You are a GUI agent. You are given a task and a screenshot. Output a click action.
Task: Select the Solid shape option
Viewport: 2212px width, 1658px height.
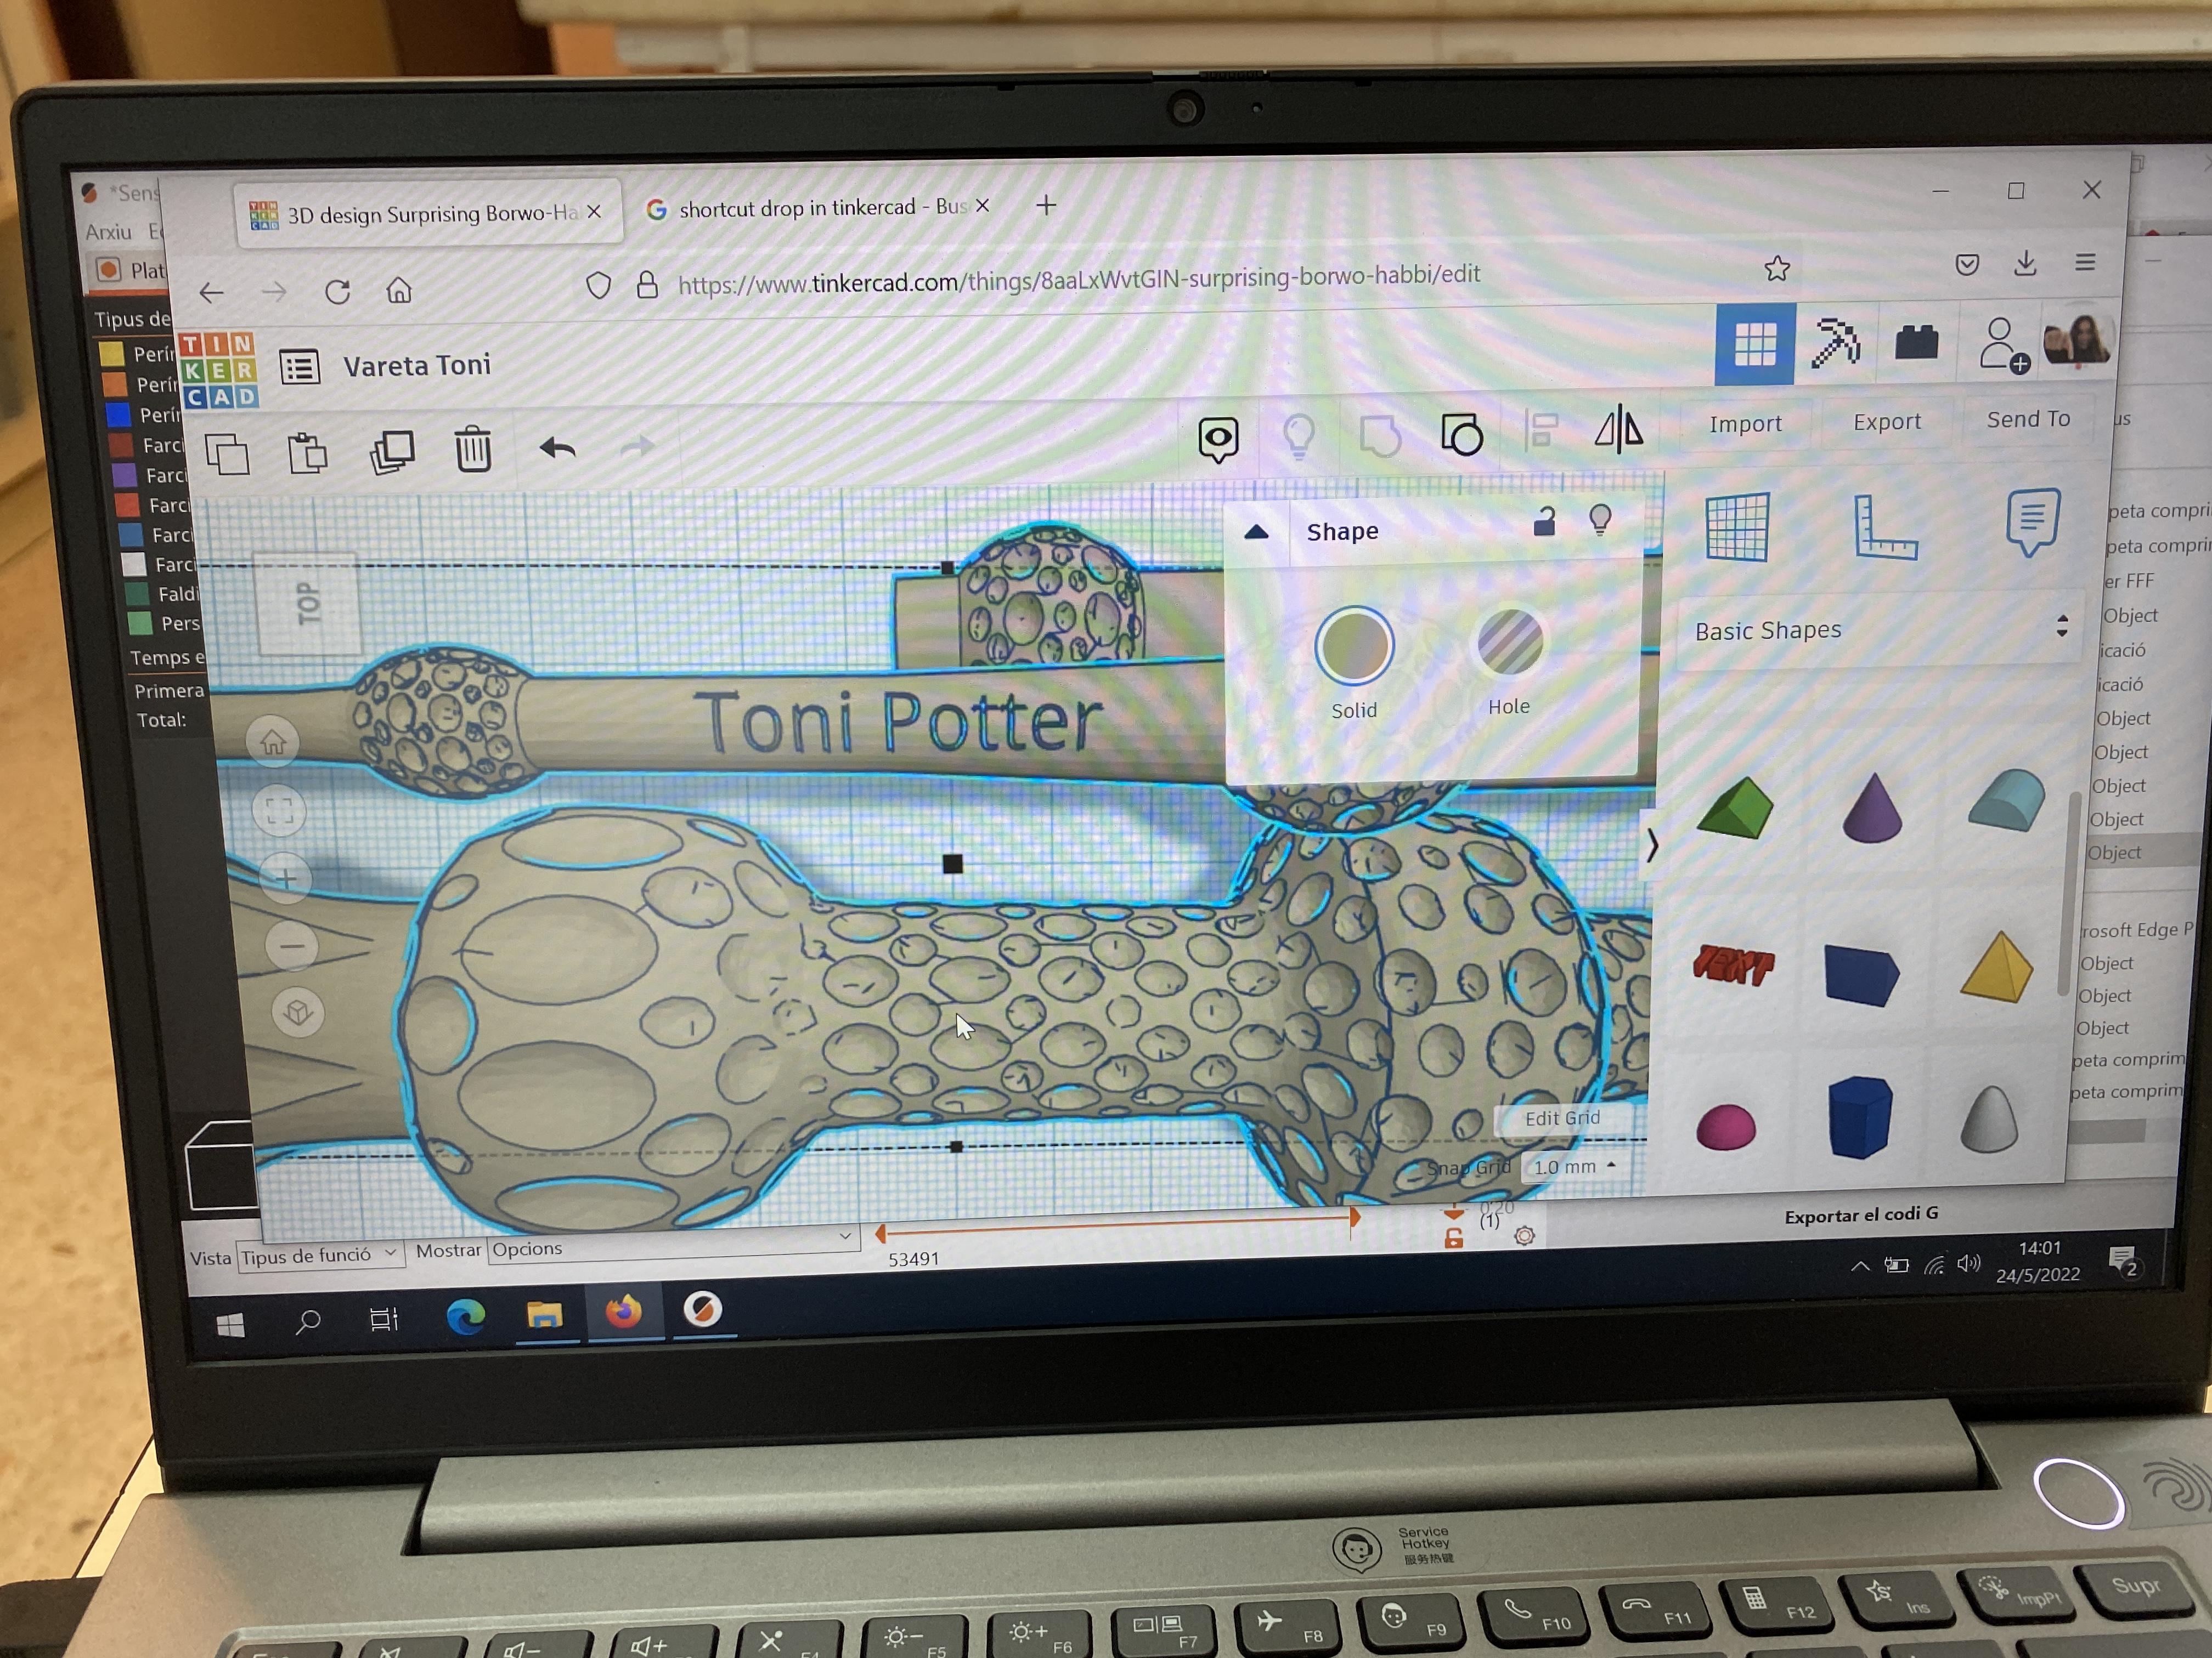click(x=1354, y=646)
